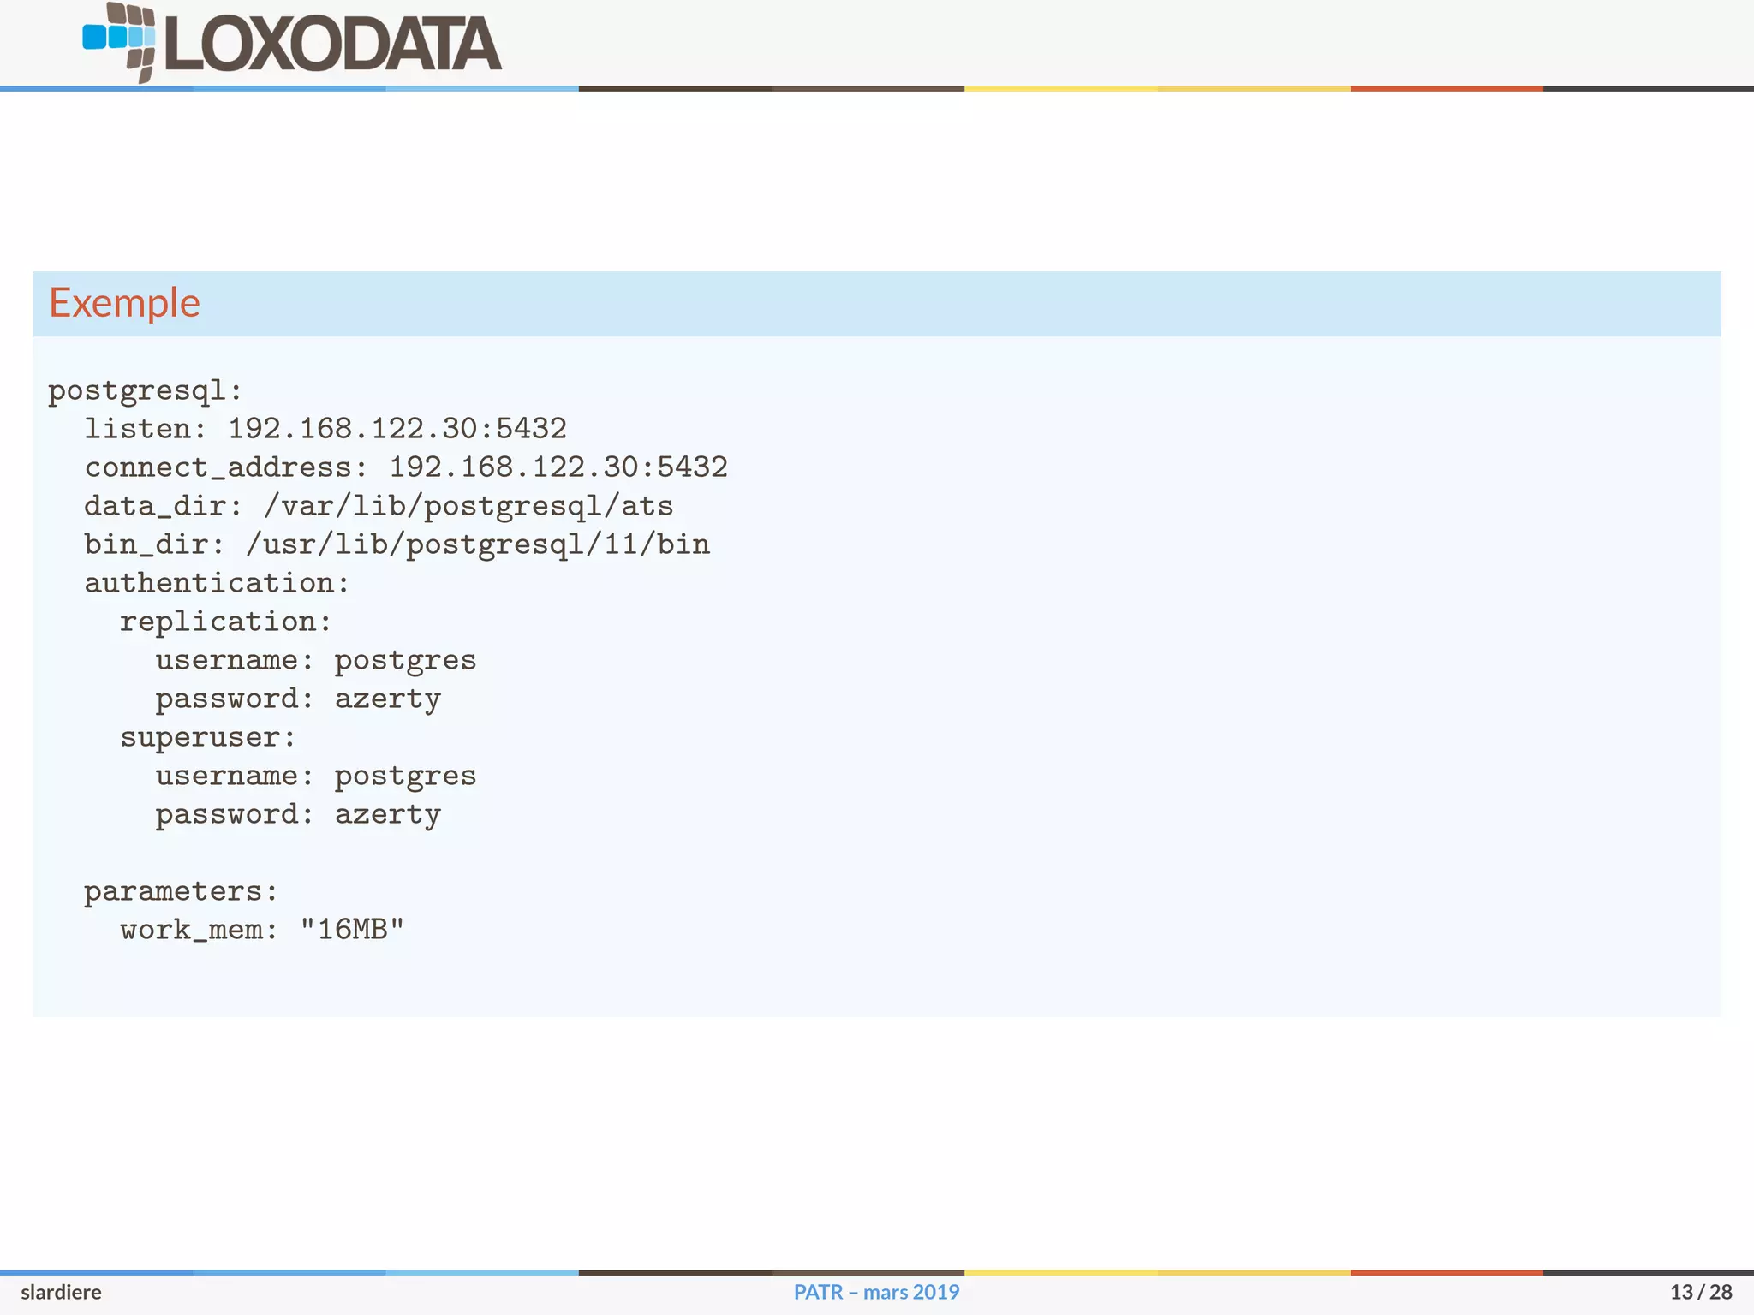This screenshot has height=1315, width=1754.
Task: Click the 'superuser:' line
Action: (x=208, y=737)
